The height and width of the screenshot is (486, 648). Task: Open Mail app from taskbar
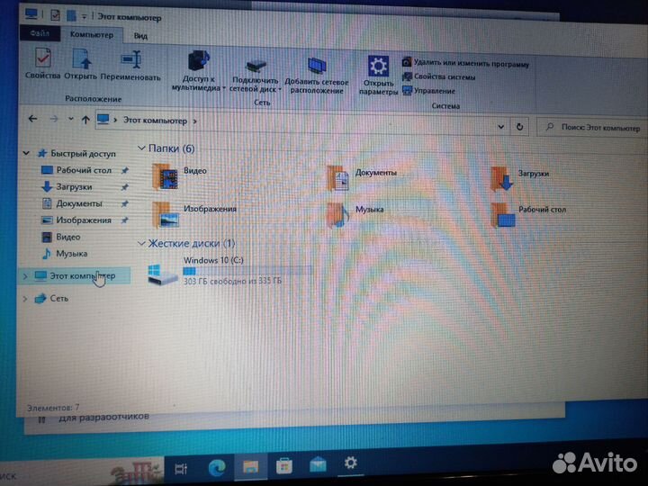tap(318, 464)
